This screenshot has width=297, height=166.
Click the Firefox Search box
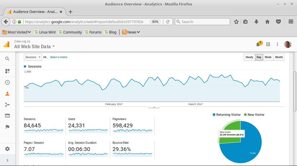click(202, 22)
